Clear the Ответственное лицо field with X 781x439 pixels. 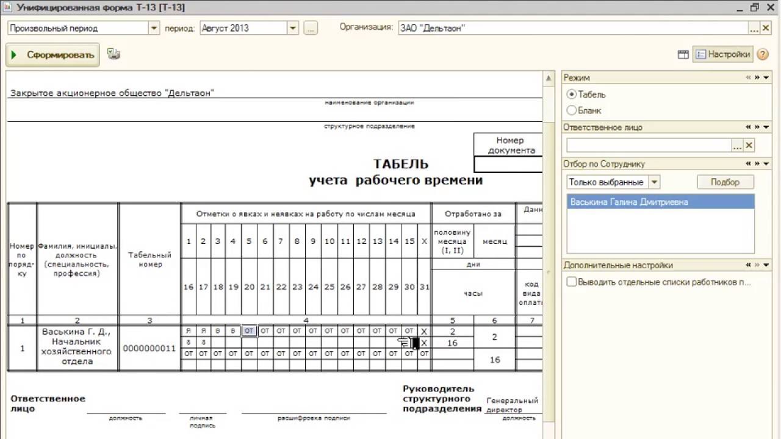pos(749,145)
